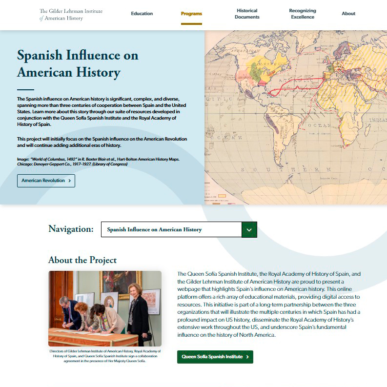The width and height of the screenshot is (387, 387).
Task: Open the Education menu
Action: pos(142,14)
